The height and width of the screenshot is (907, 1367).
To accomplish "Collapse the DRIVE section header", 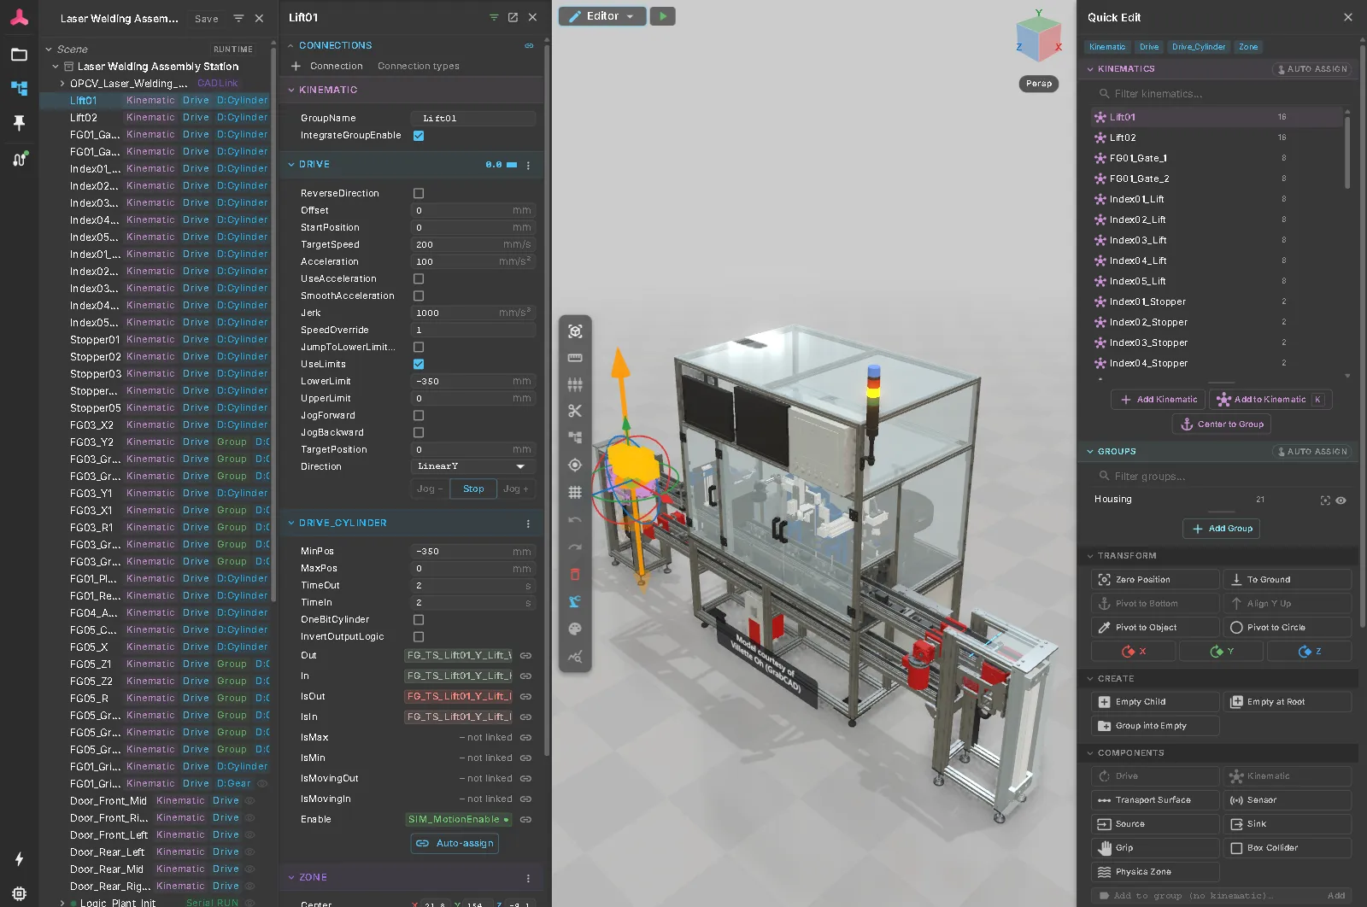I will click(x=314, y=164).
